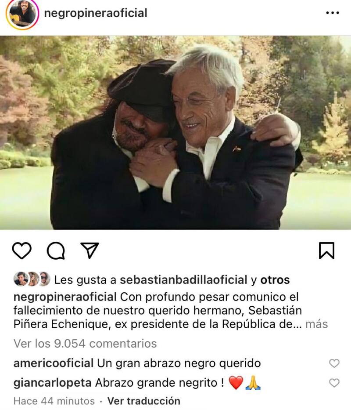View all 9.054 comentarios
The image size is (351, 410).
(x=85, y=343)
